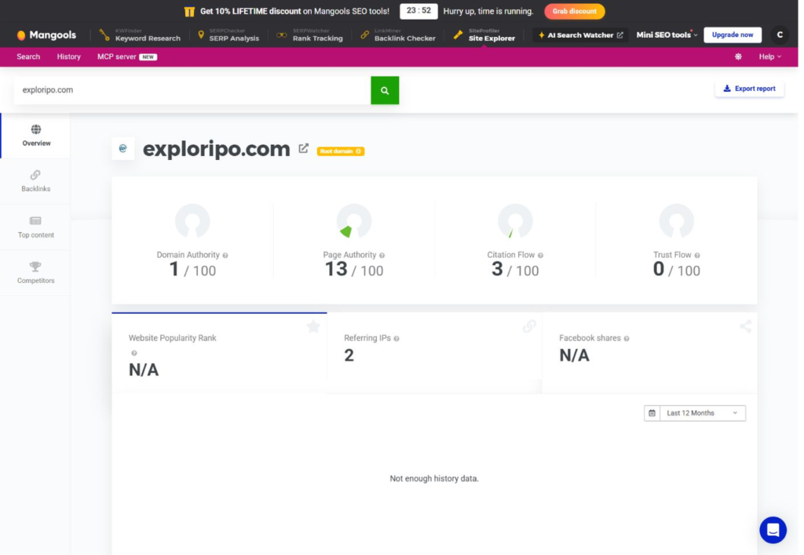Click Domain Authority gauge

point(192,221)
